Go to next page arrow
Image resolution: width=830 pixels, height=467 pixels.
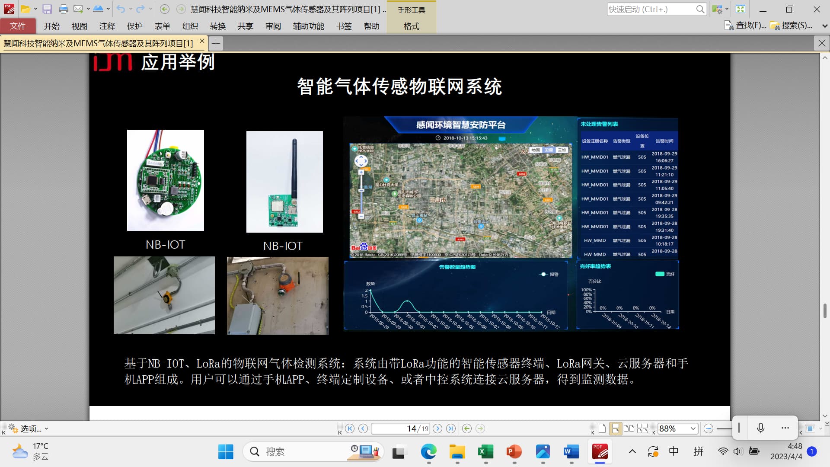[437, 429]
